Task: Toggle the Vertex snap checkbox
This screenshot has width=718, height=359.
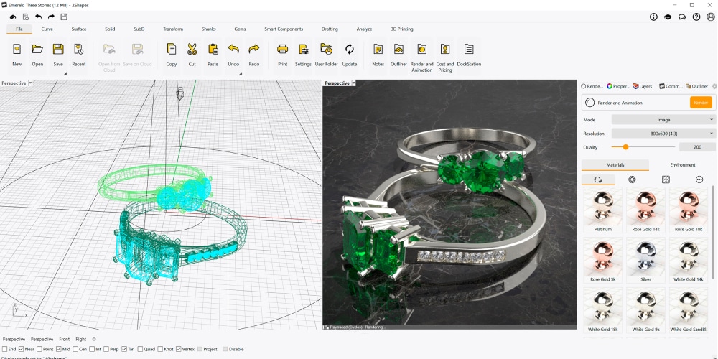Action: click(x=179, y=350)
